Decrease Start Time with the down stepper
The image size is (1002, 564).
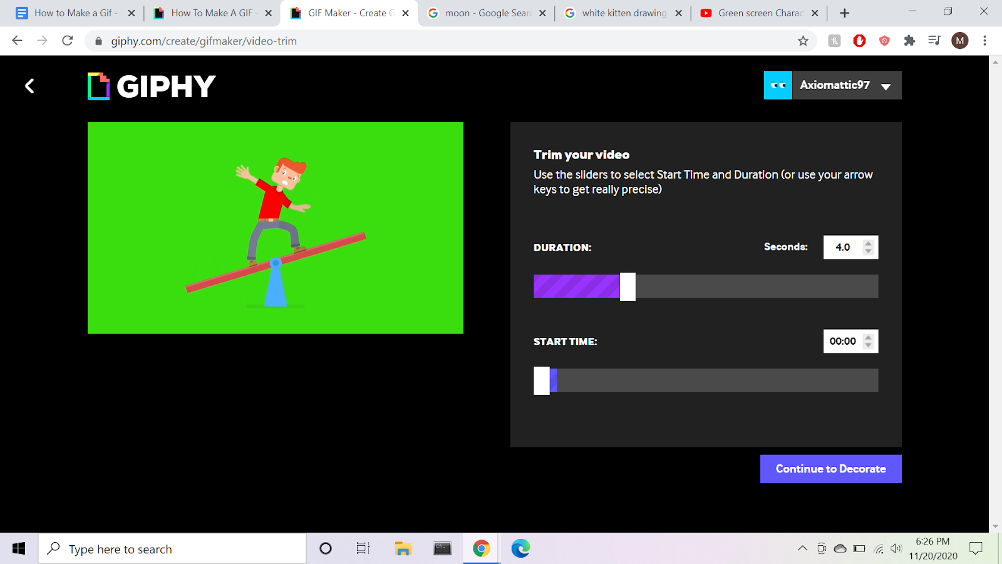coord(868,345)
